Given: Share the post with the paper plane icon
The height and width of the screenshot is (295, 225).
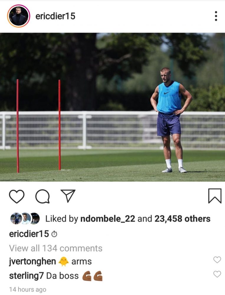Looking at the screenshot, I should (68, 196).
